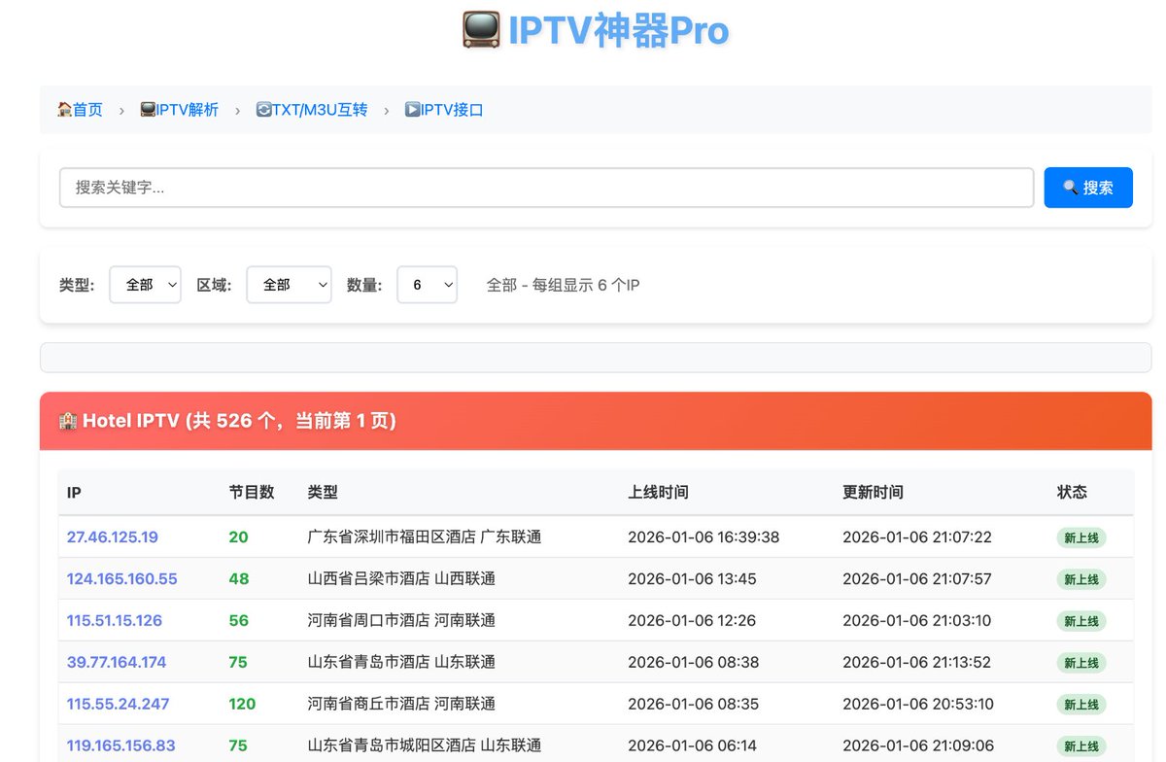Click the 类型 column header

pos(323,493)
